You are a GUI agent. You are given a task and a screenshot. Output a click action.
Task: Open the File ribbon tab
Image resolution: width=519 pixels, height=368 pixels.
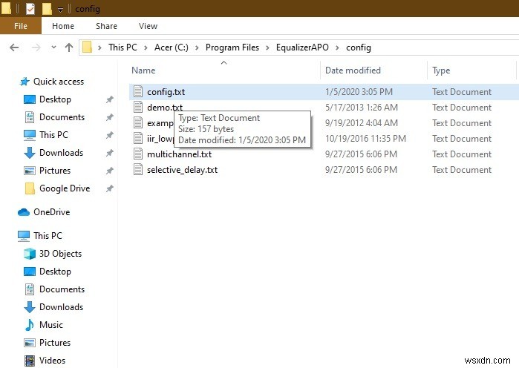[21, 26]
